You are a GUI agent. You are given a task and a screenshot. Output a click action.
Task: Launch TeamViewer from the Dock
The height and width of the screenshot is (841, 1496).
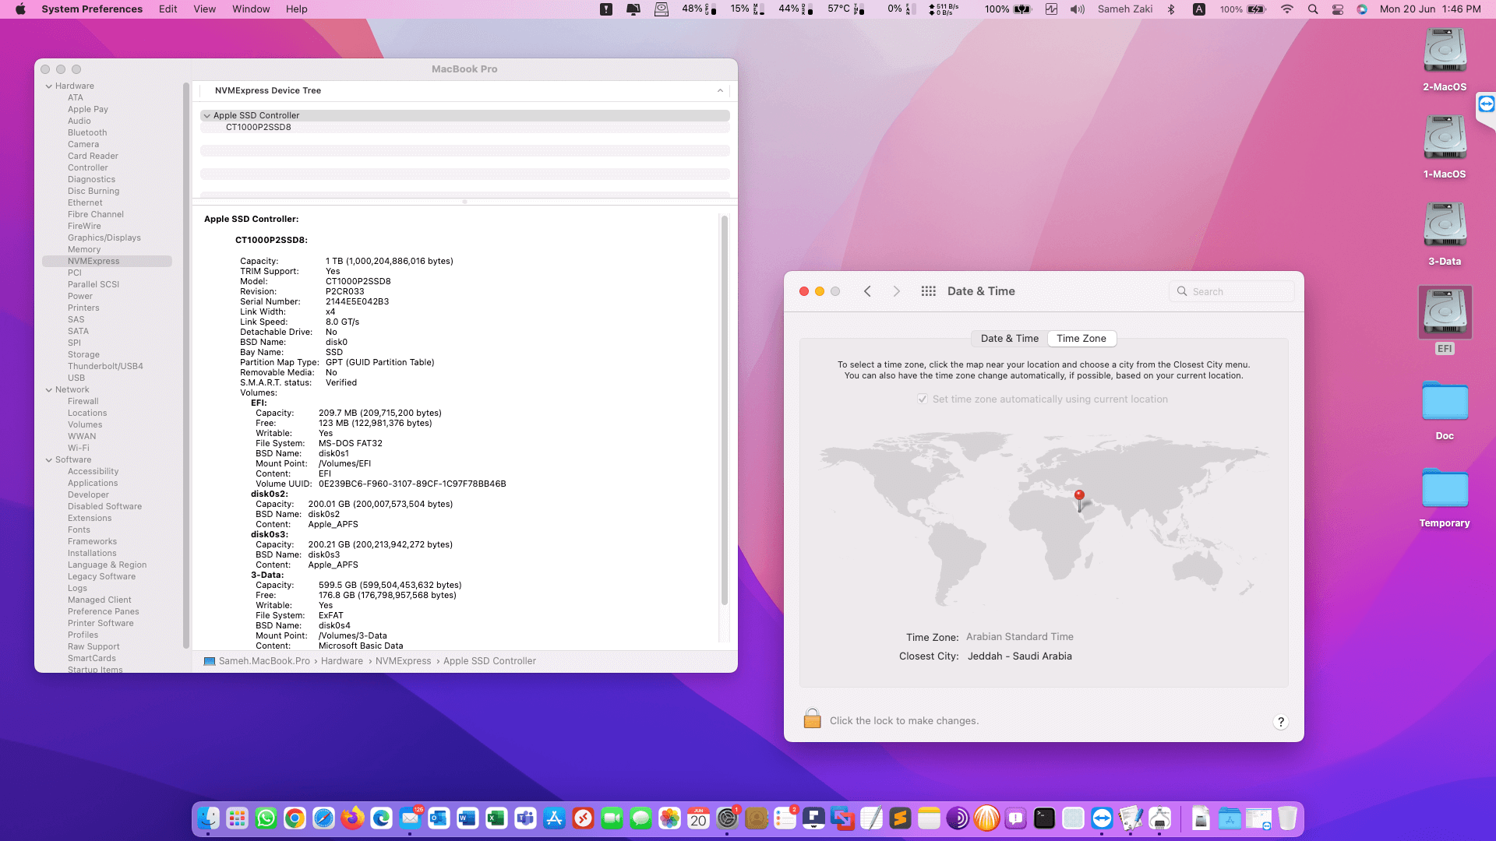1102,818
